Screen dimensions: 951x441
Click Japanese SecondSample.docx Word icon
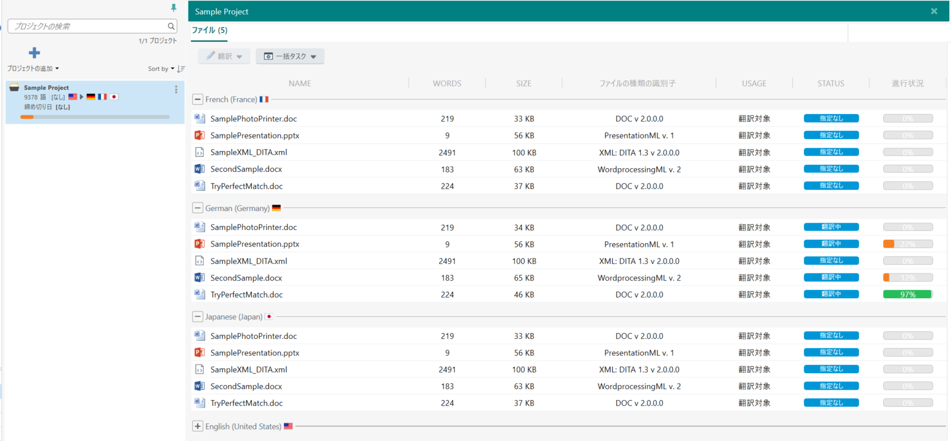click(199, 386)
